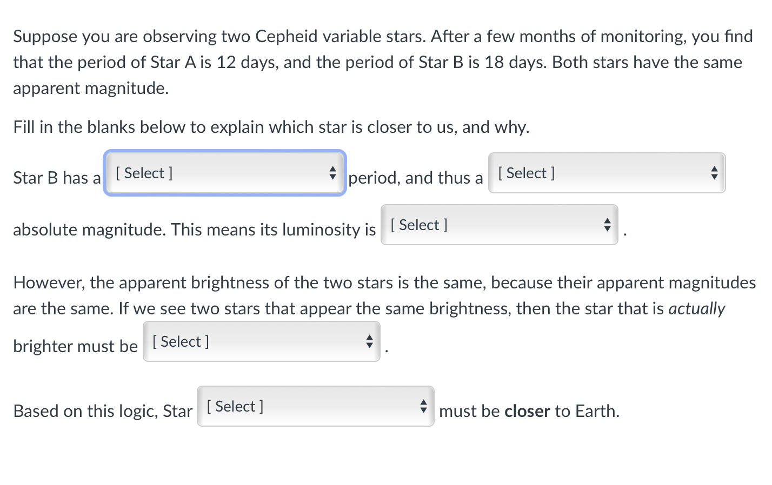Click the '[ Select ]' label in the final blank
This screenshot has width=772, height=485.
point(235,406)
